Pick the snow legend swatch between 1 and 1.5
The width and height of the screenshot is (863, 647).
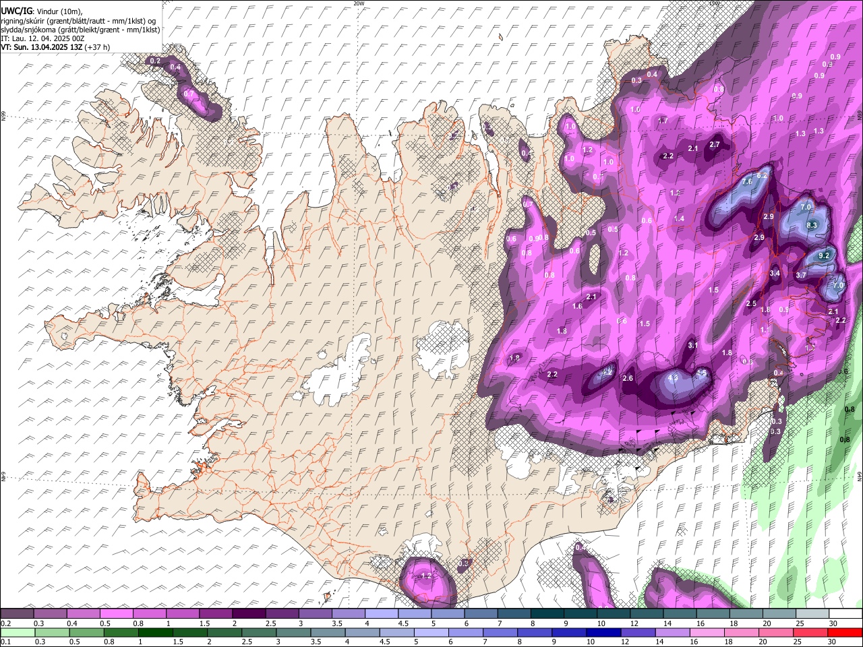pyautogui.click(x=182, y=614)
